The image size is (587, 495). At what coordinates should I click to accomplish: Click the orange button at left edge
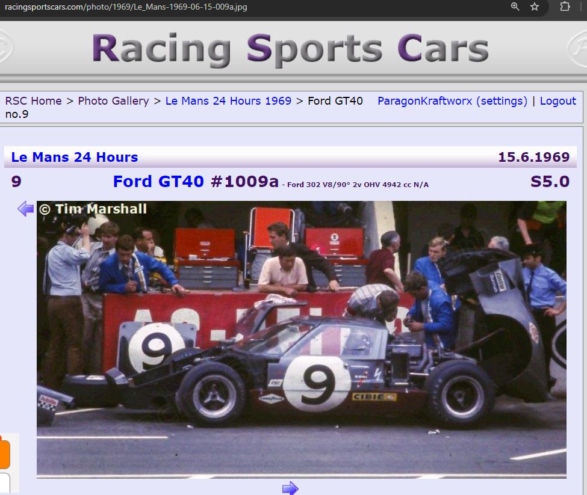[x=4, y=454]
